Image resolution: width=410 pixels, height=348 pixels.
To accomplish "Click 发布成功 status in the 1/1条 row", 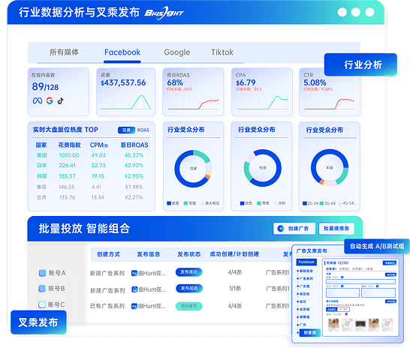I will 188,289.
